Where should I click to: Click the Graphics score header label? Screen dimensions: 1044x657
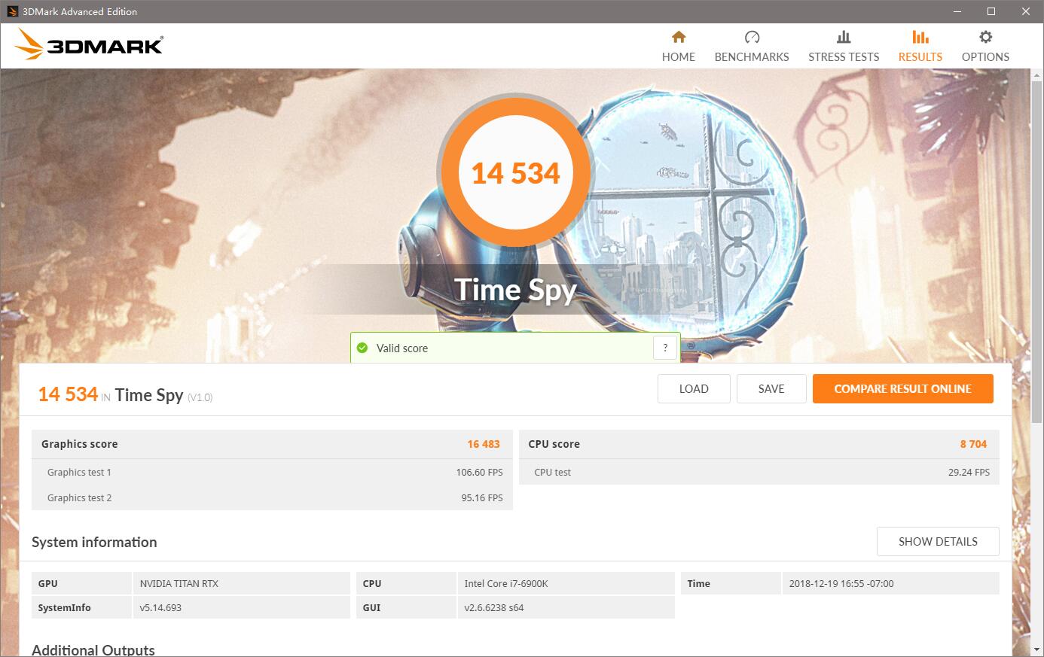[x=79, y=444]
